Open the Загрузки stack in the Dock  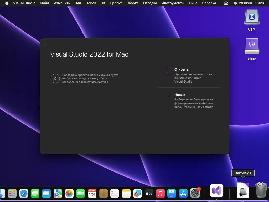(243, 190)
